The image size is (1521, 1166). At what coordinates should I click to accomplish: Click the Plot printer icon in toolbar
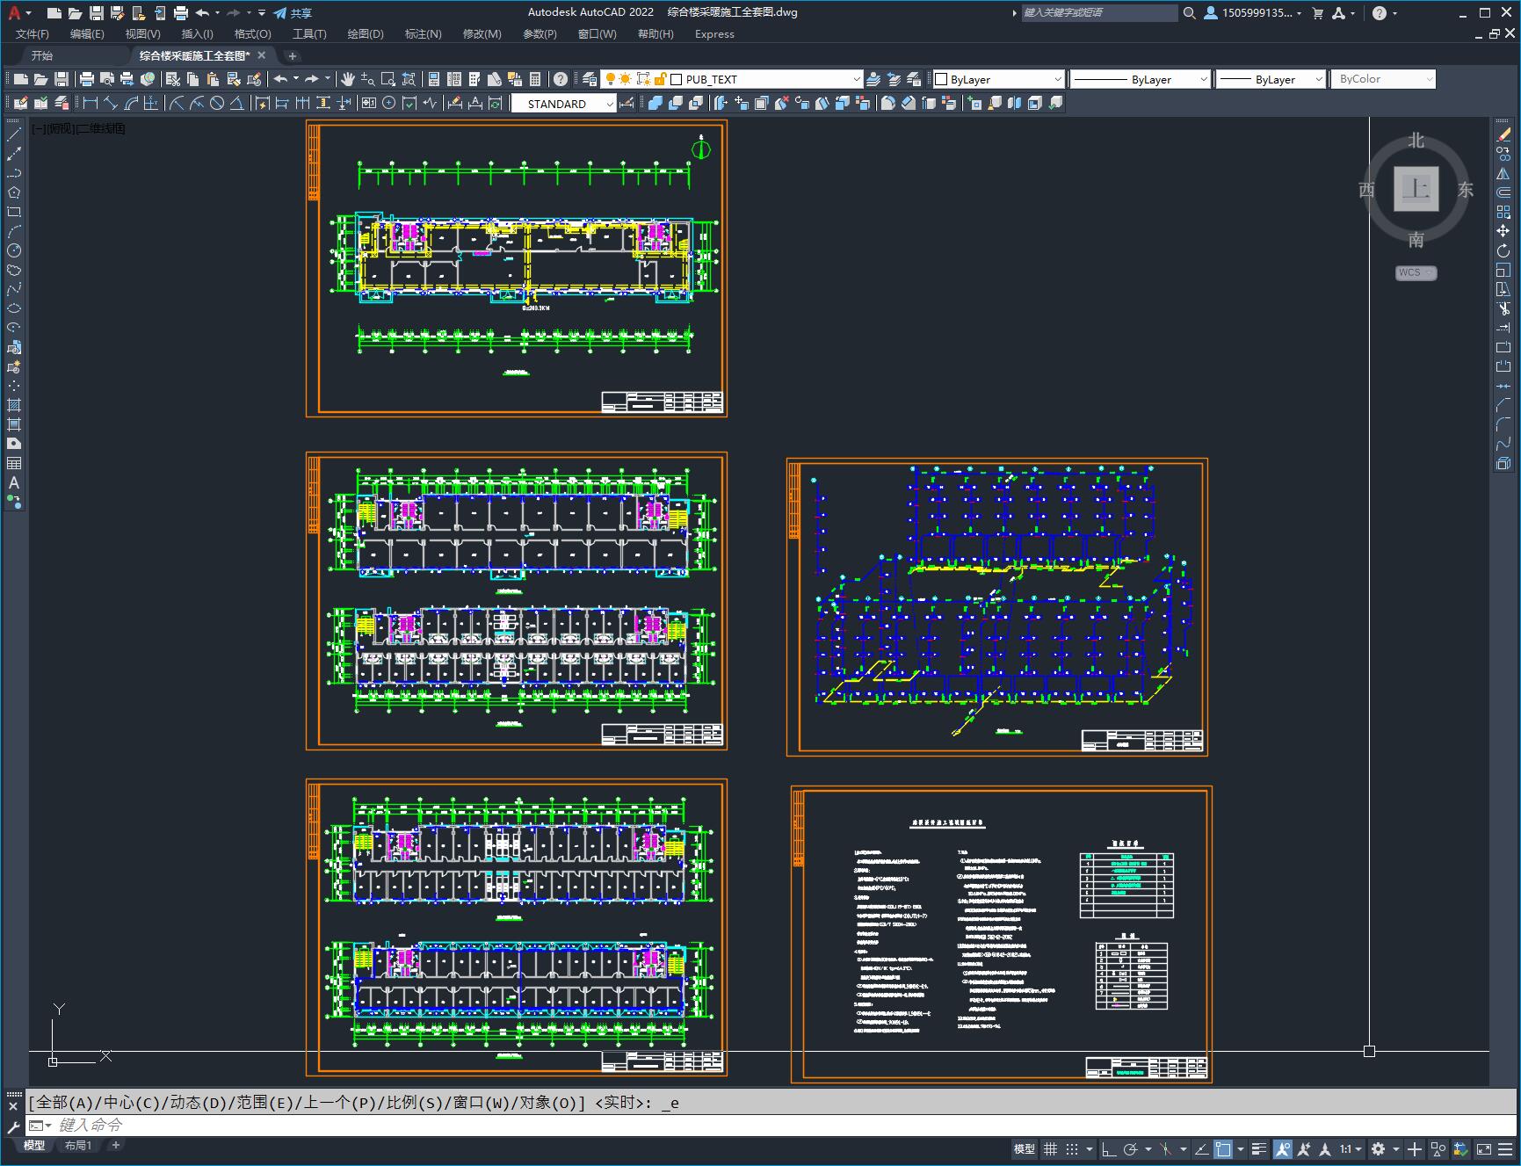(x=86, y=79)
